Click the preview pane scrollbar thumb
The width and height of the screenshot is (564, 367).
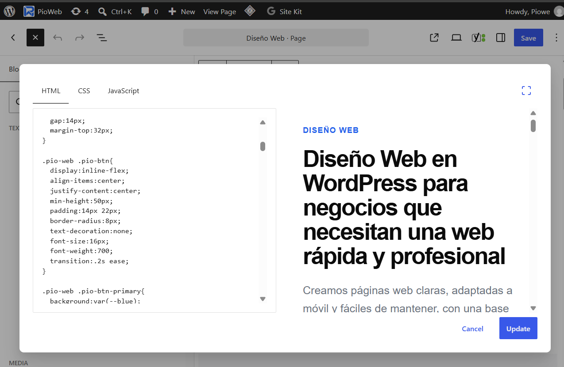tap(533, 126)
